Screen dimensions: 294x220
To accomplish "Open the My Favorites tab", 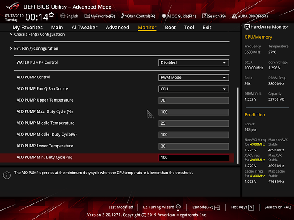I will pos(28,28).
